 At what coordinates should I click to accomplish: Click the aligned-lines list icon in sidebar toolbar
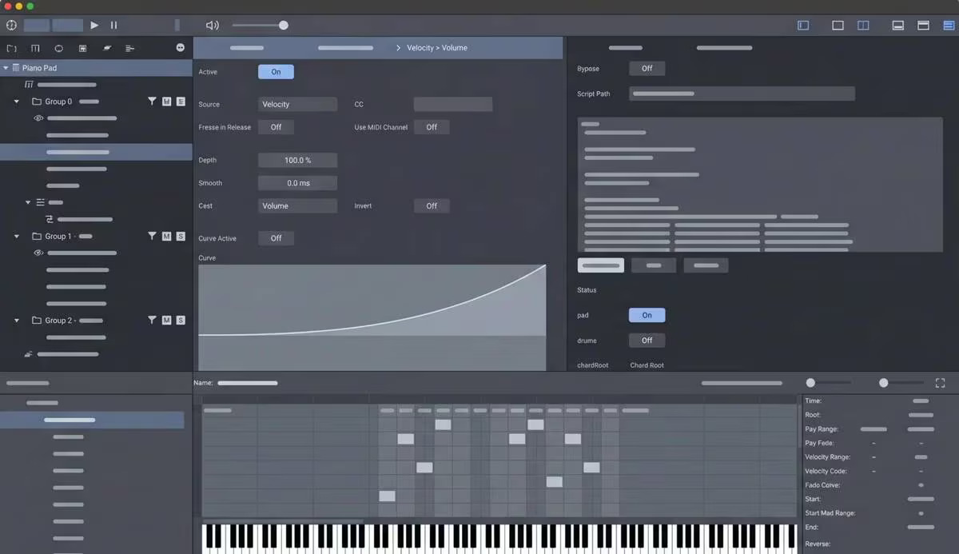click(x=130, y=48)
